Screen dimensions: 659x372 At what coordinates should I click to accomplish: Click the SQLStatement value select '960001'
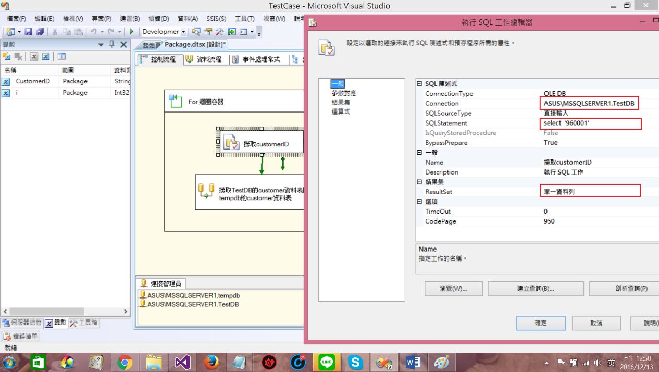[590, 123]
